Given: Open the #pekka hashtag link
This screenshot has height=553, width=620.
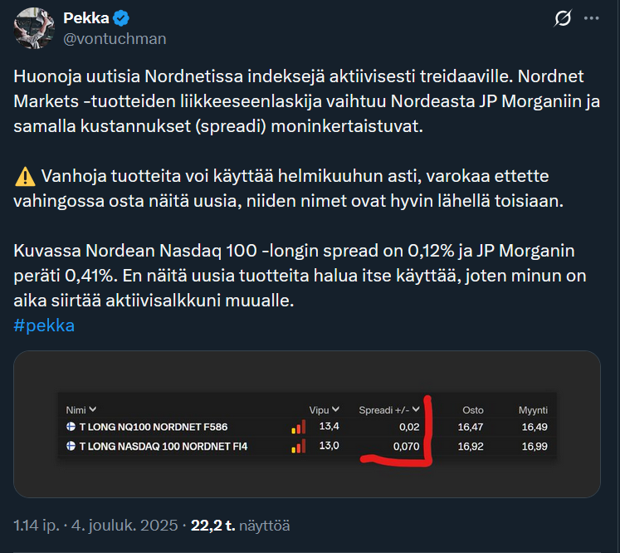Looking at the screenshot, I should pyautogui.click(x=44, y=325).
